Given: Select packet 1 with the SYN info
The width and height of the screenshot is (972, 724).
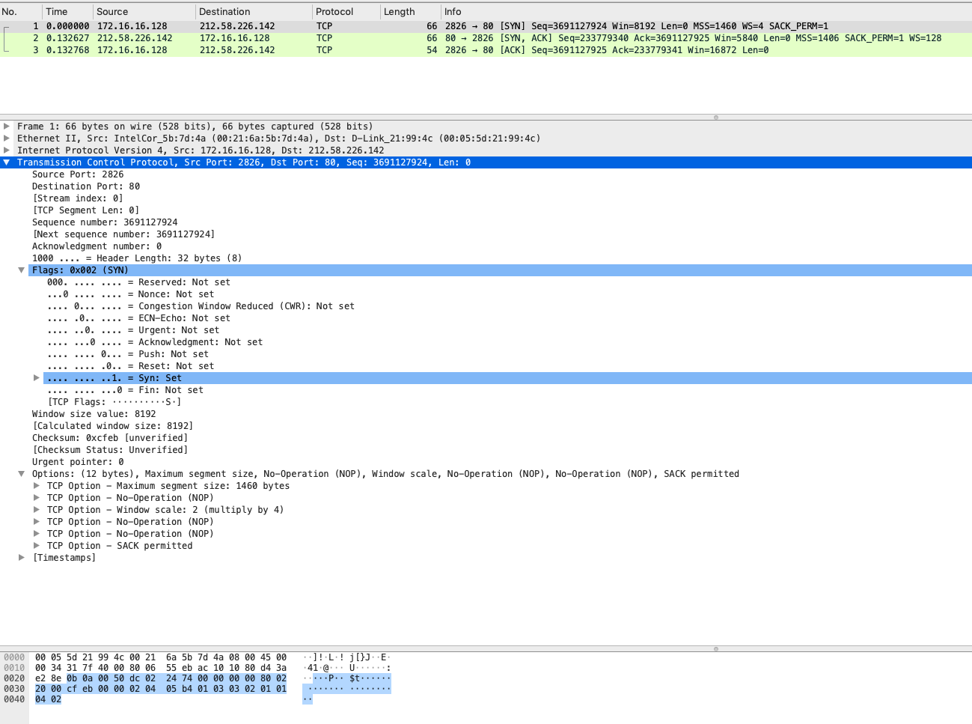Looking at the screenshot, I should pyautogui.click(x=486, y=26).
